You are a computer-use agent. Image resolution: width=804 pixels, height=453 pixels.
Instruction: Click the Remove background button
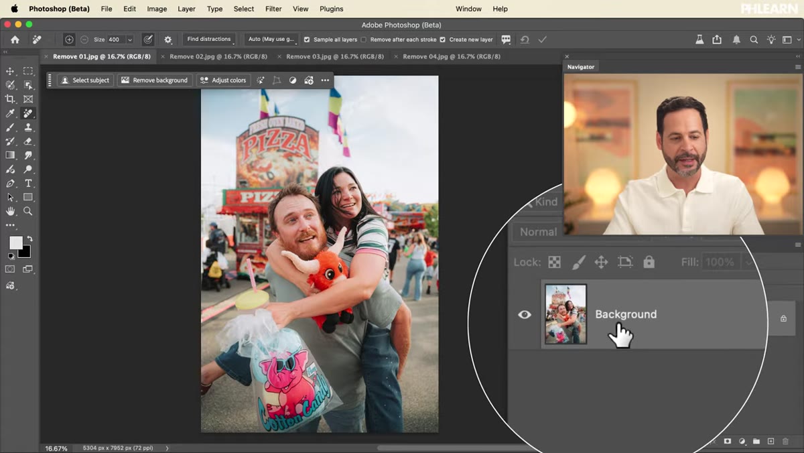click(x=155, y=80)
